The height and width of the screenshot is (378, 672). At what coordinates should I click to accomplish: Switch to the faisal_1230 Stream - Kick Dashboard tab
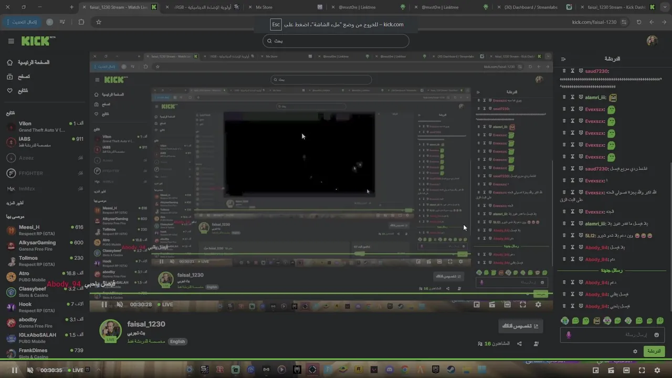coord(617,7)
